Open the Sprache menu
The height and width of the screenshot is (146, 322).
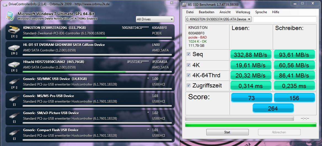[261, 12]
